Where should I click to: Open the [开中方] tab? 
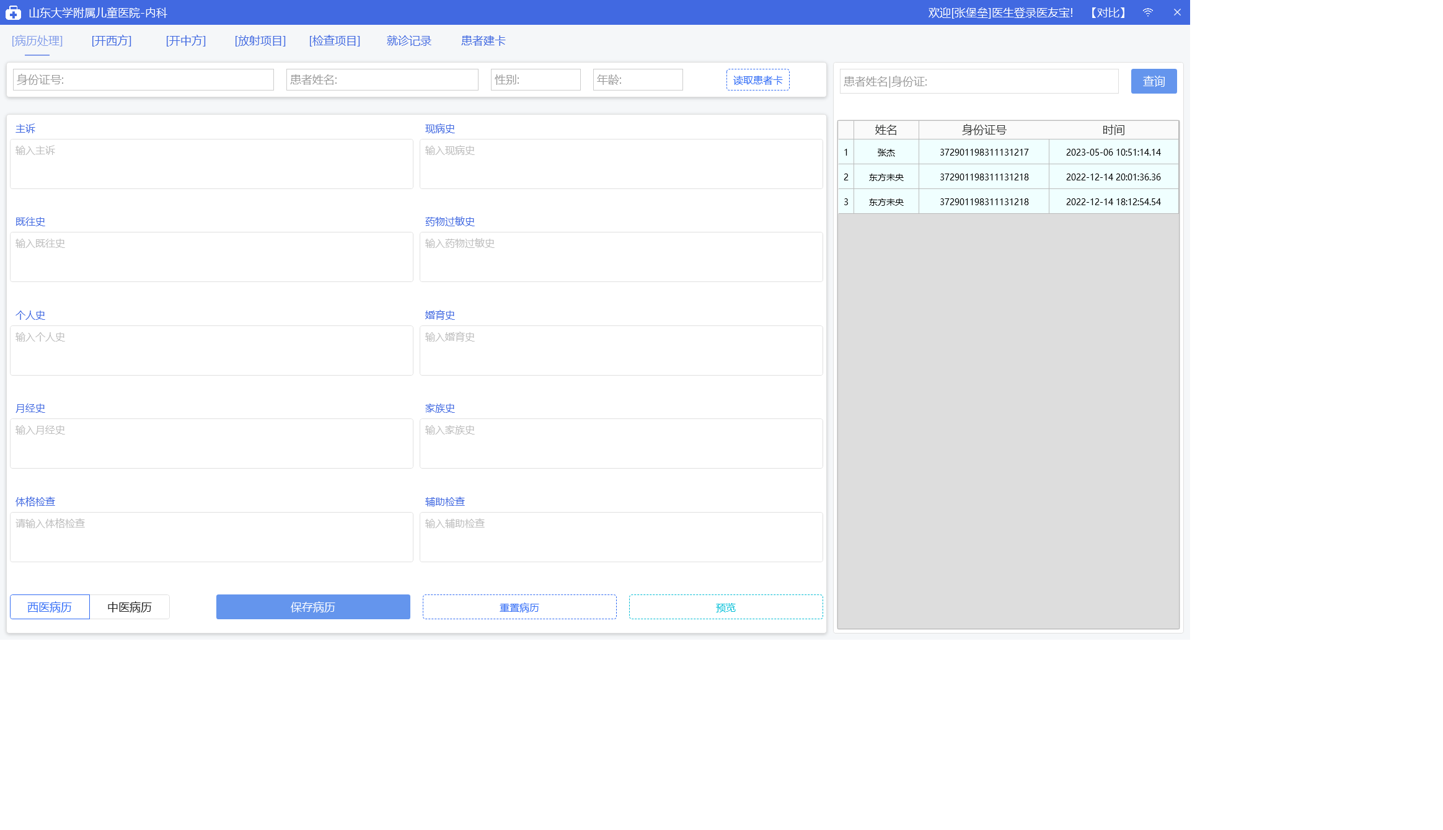[x=186, y=41]
